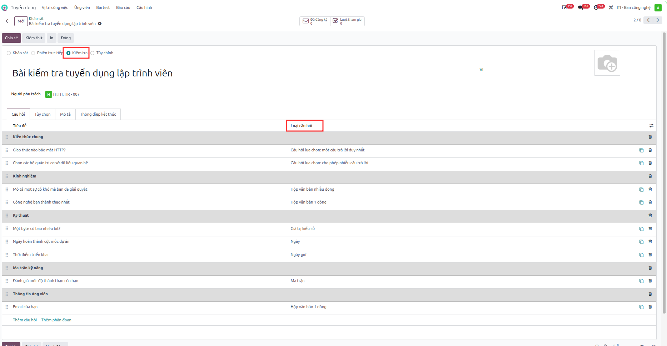Screen dimensions: 667x346
Task: Upload a survey image via the camera icon
Action: coord(607,63)
